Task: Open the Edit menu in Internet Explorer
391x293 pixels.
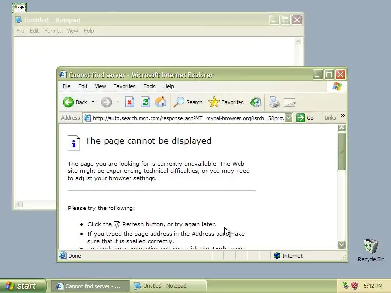Action: tap(83, 86)
